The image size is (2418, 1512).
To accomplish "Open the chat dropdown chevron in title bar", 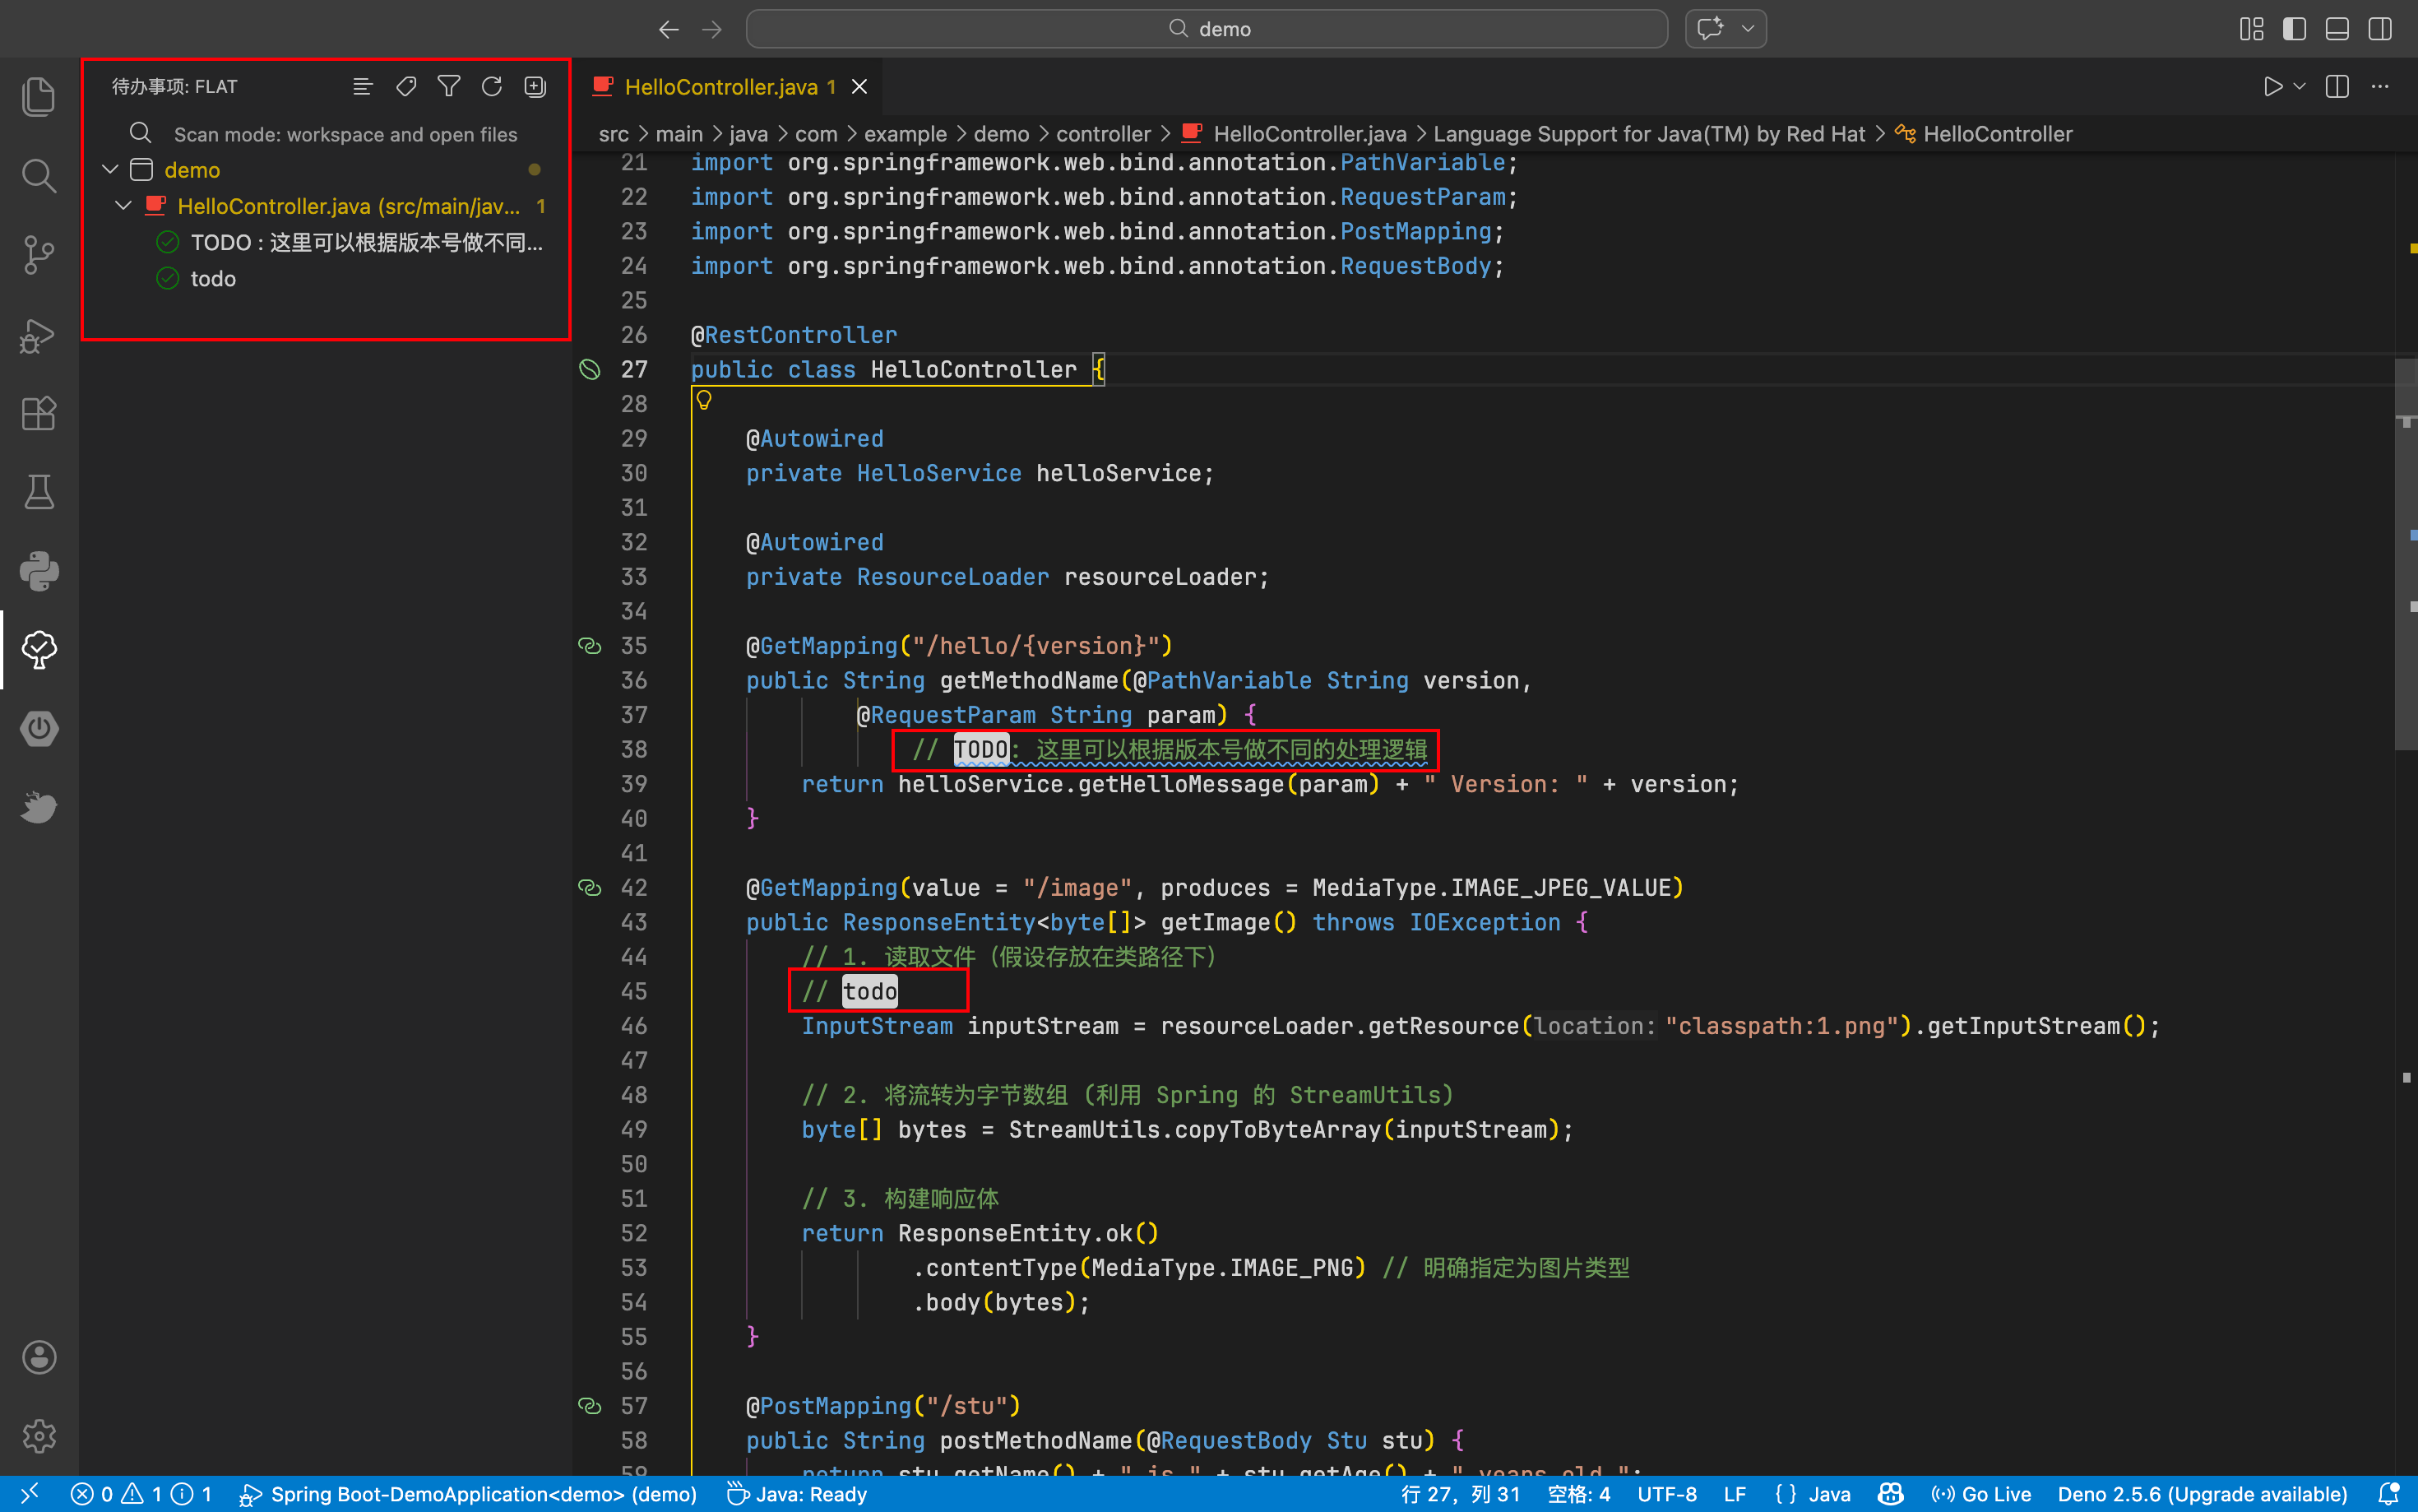I will pyautogui.click(x=1749, y=29).
